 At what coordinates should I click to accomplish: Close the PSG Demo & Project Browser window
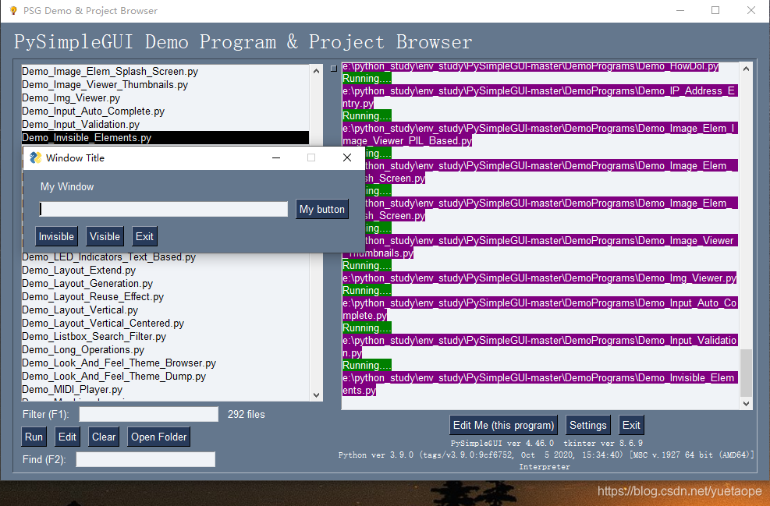pos(750,10)
